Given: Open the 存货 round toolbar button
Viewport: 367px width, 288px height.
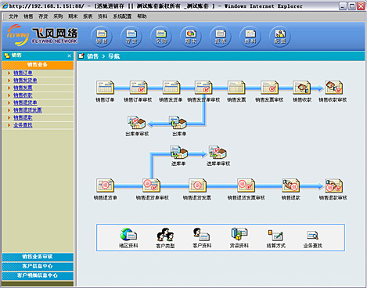Looking at the screenshot, I should (131, 37).
